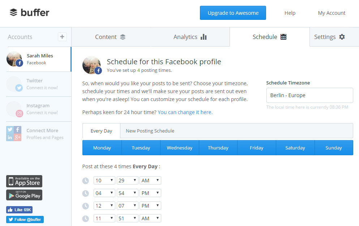Click the Upgrade to Awesome button
The width and height of the screenshot is (359, 226).
[x=233, y=13]
